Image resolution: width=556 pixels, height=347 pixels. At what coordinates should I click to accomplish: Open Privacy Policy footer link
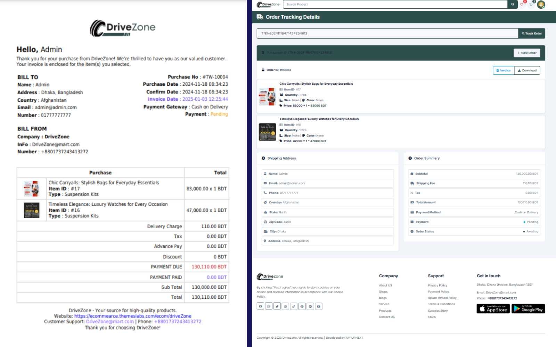tap(438, 286)
